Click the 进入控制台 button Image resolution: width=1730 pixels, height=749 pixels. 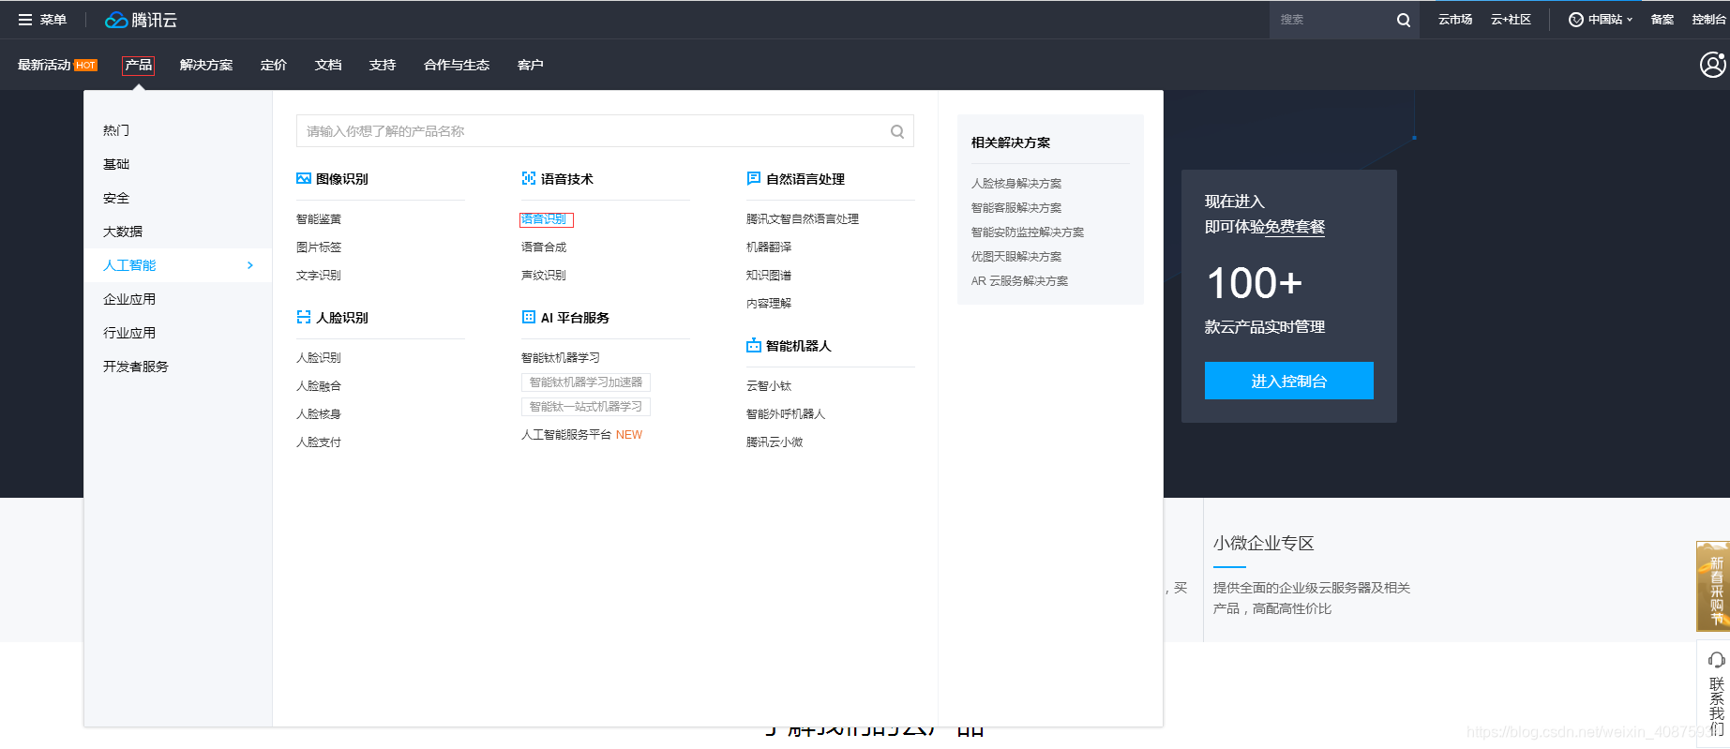(x=1289, y=381)
